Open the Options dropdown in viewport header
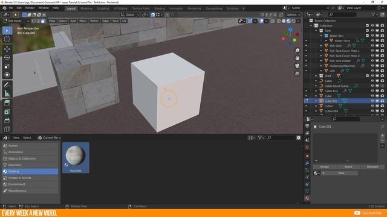 293,14
